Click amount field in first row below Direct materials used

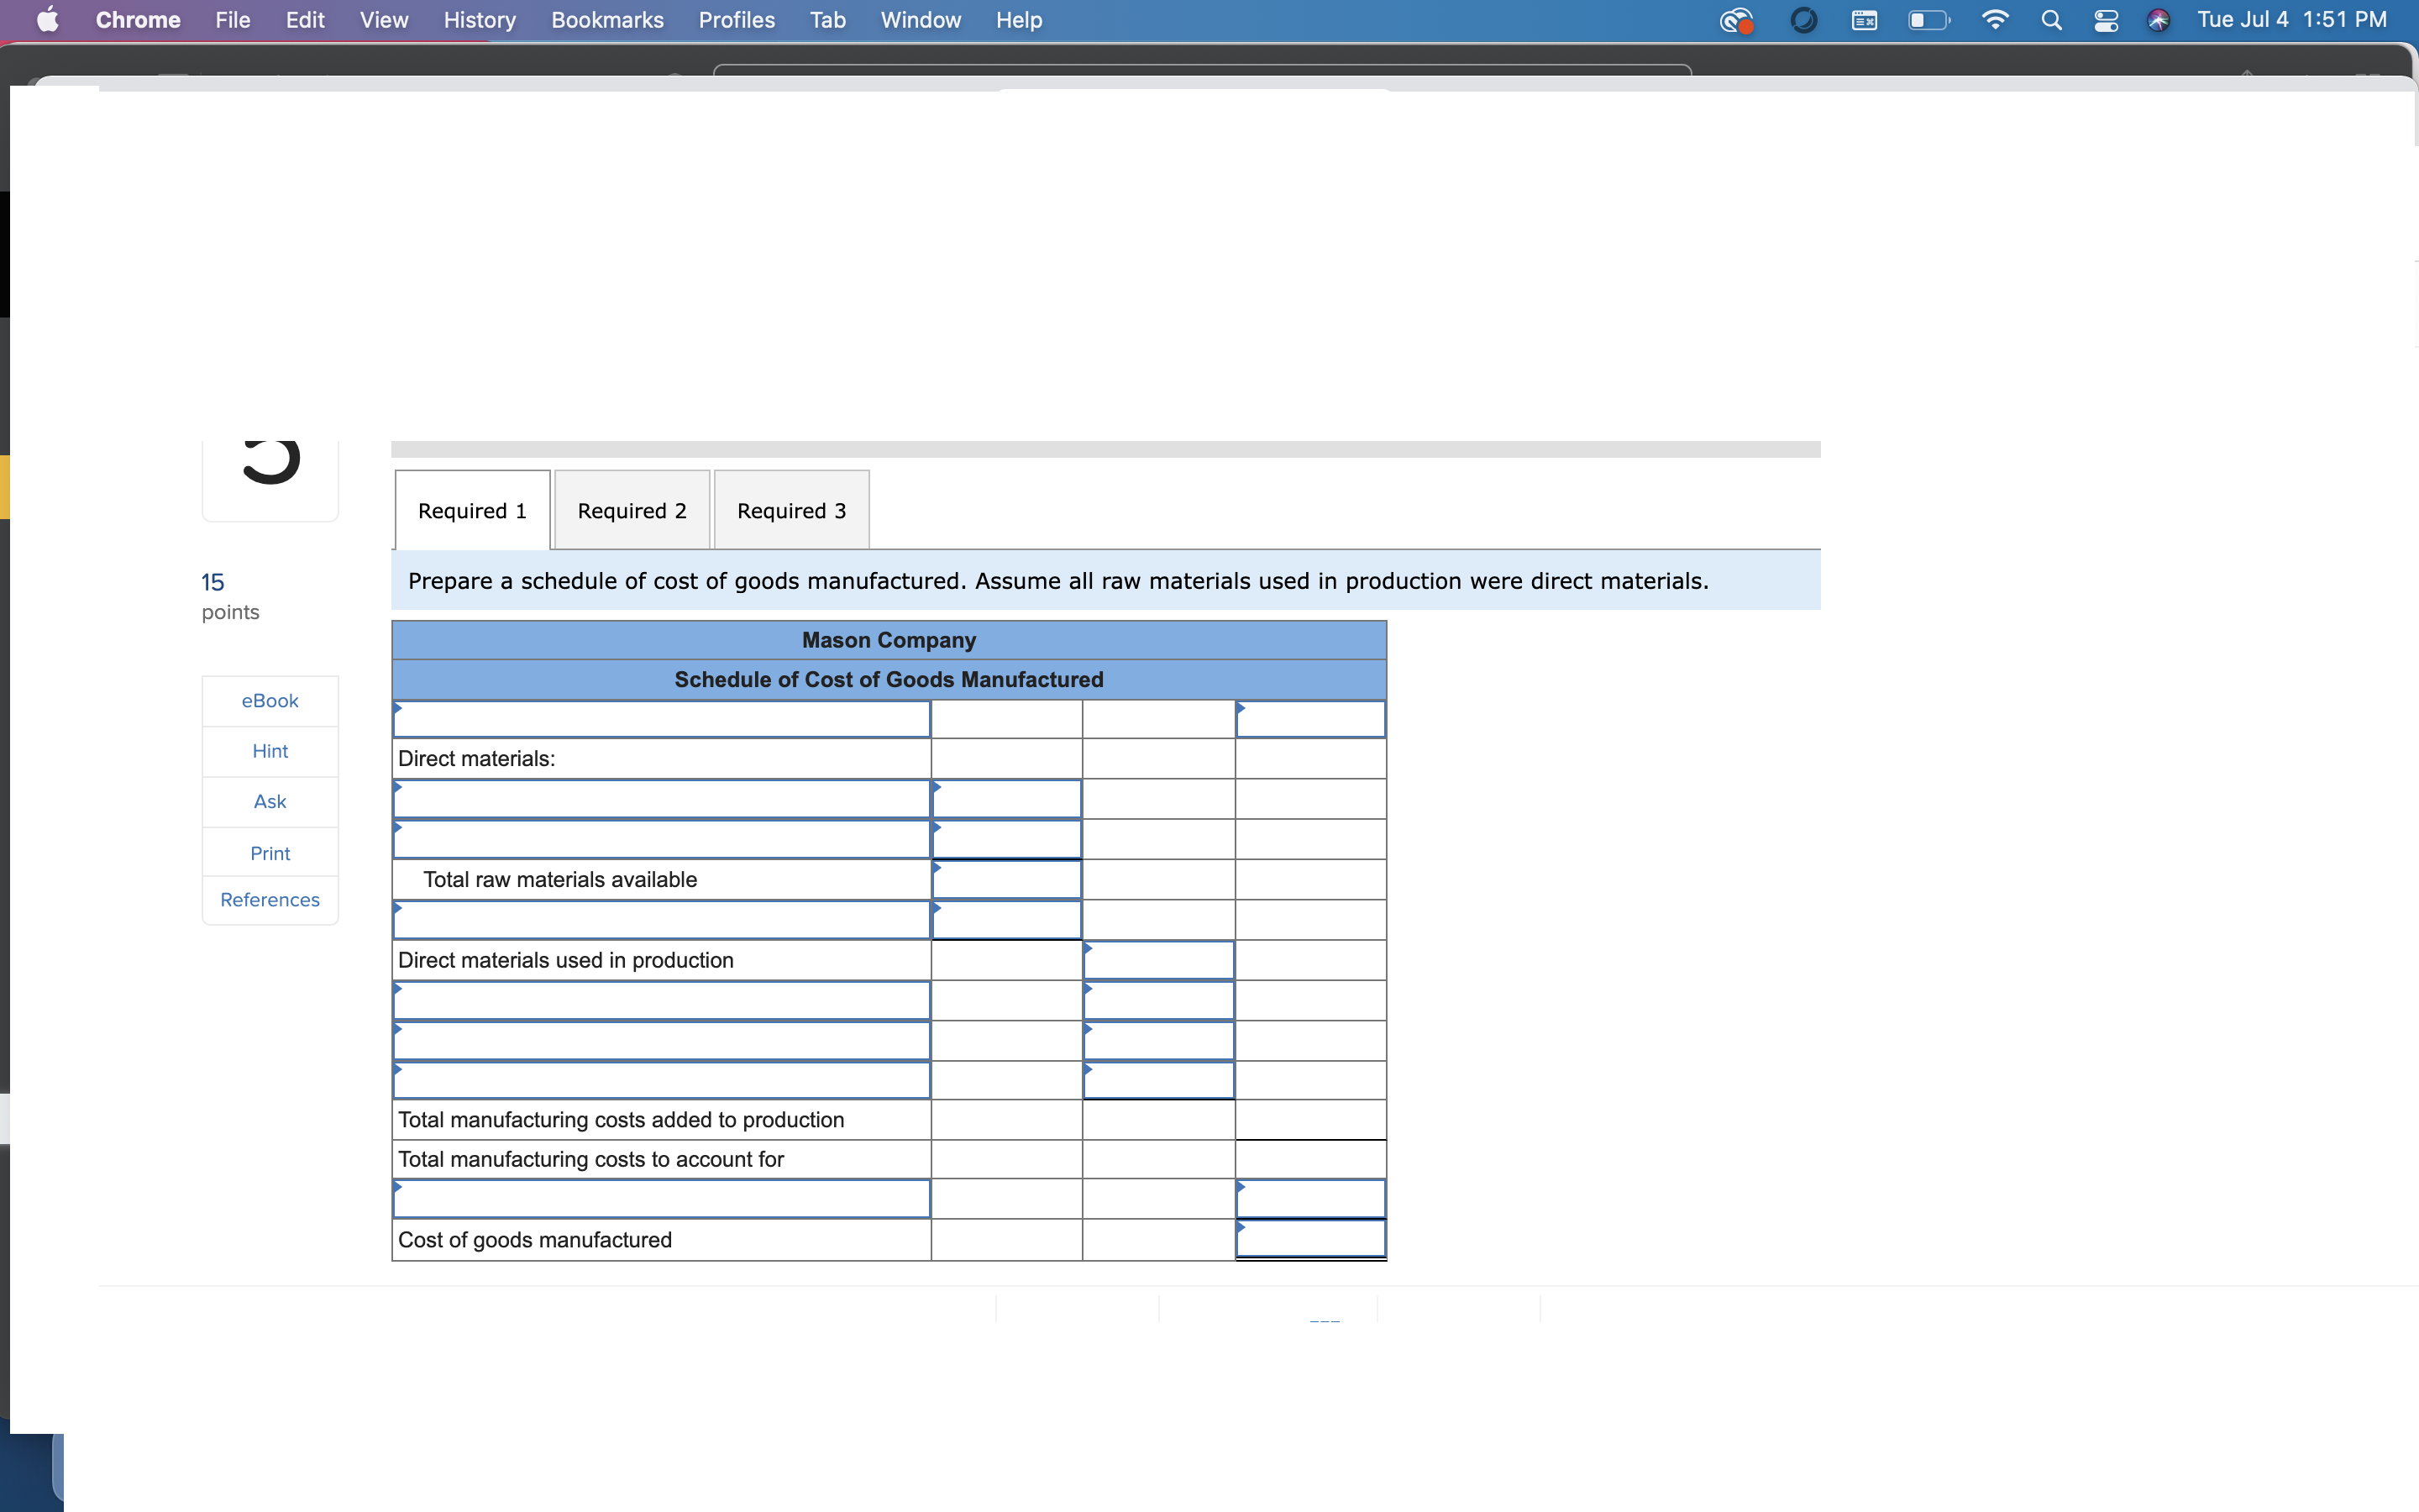[x=1158, y=1000]
